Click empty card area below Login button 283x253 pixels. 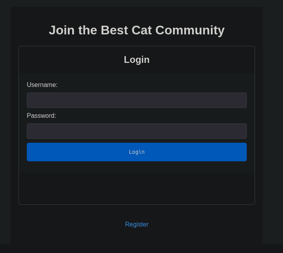[x=137, y=188]
